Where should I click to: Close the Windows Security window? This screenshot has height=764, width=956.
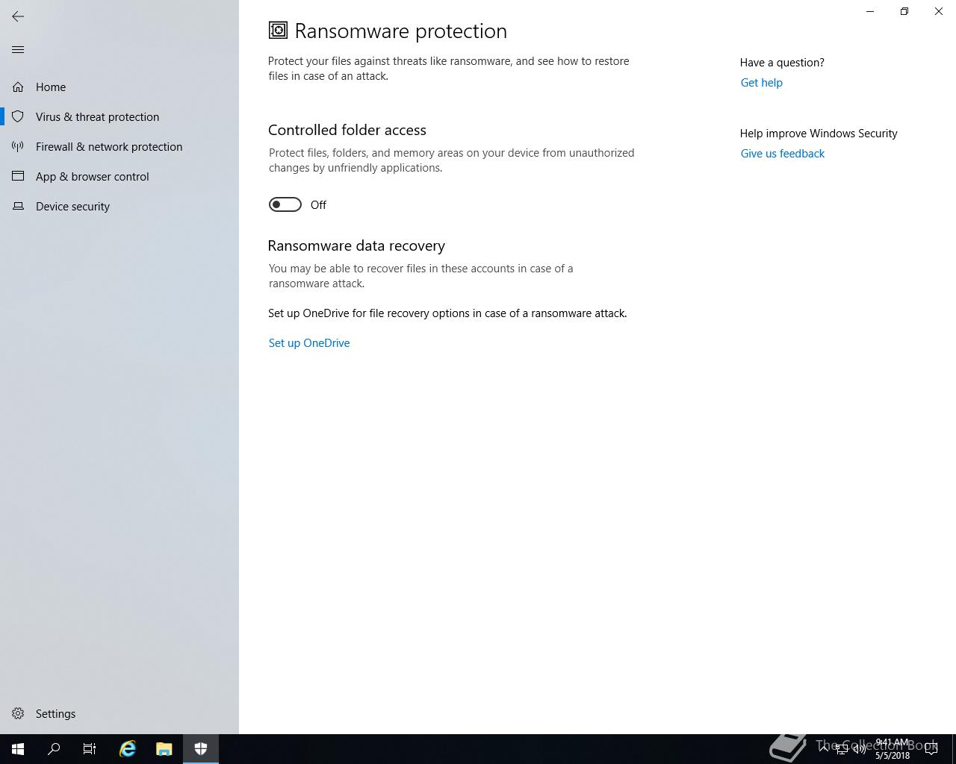[939, 11]
